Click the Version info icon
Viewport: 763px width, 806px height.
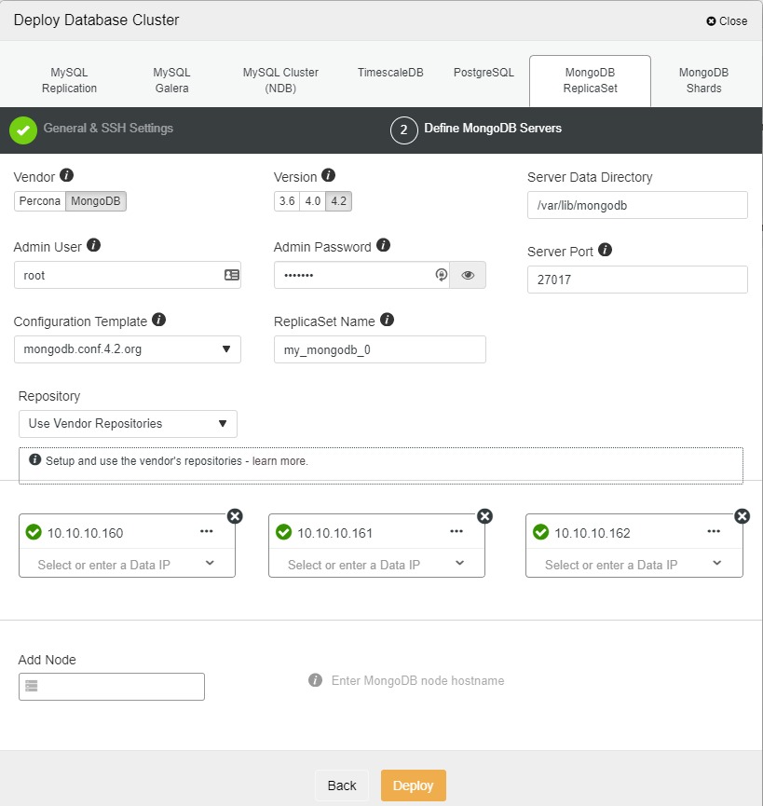click(x=328, y=175)
